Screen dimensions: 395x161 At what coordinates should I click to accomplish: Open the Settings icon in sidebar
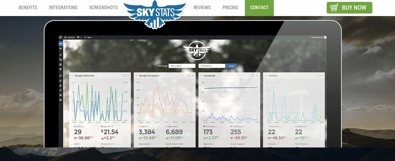pyautogui.click(x=60, y=95)
